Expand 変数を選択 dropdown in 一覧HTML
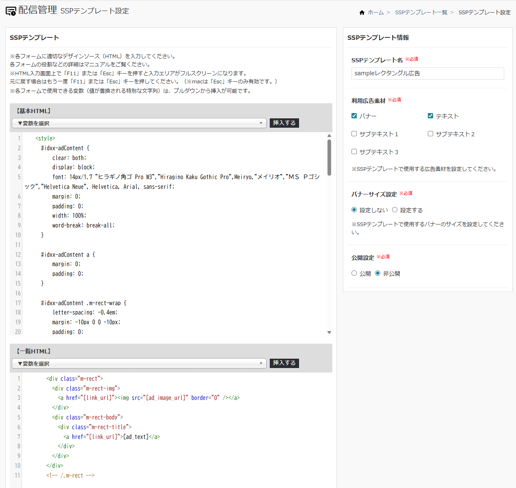This screenshot has width=516, height=488. (139, 364)
